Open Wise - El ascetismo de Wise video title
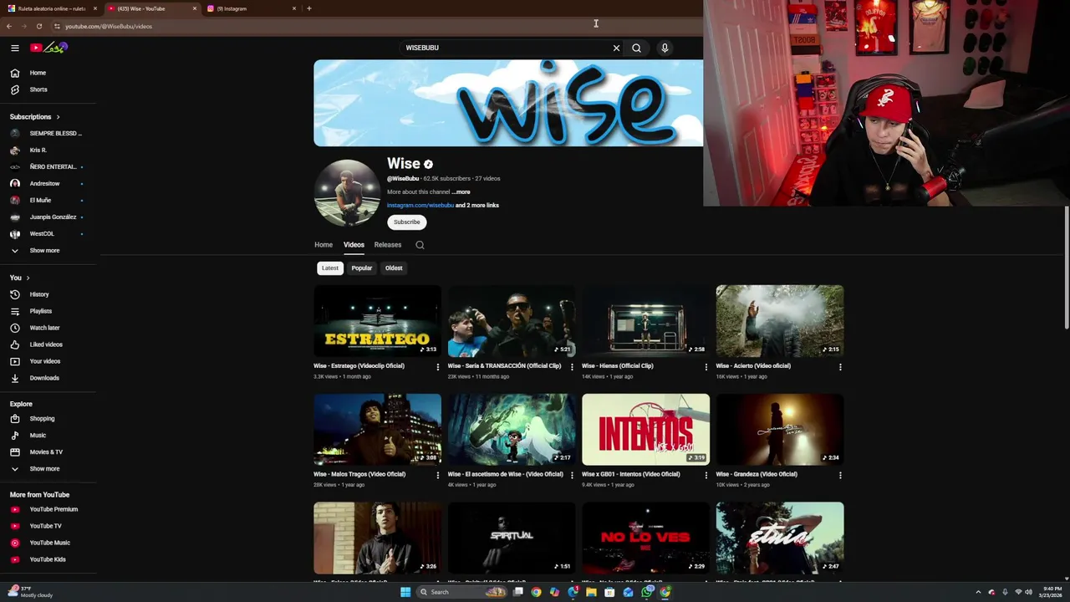Image resolution: width=1070 pixels, height=602 pixels. (x=506, y=474)
